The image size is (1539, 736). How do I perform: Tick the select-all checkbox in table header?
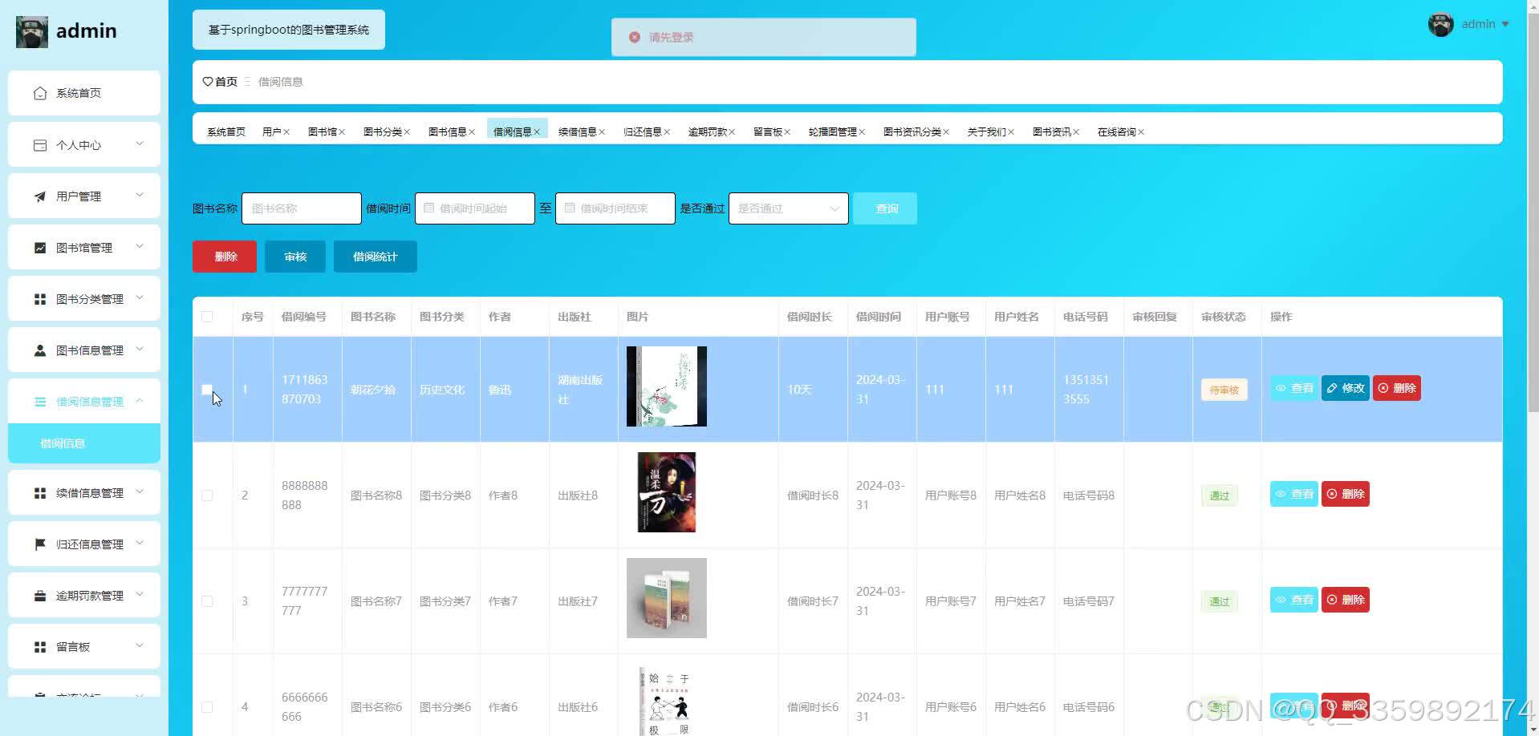[x=207, y=317]
